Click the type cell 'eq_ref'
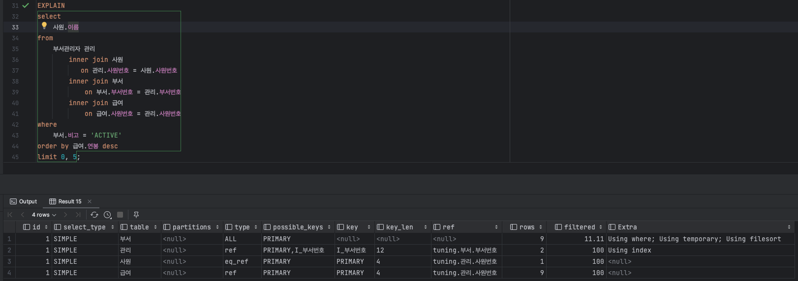This screenshot has width=798, height=281. click(x=242, y=261)
